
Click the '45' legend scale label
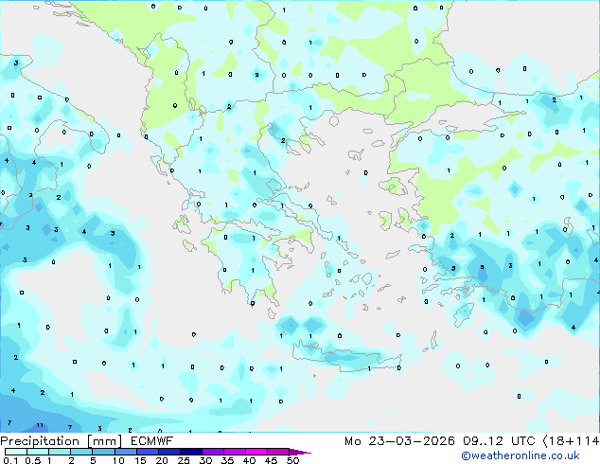272,460
